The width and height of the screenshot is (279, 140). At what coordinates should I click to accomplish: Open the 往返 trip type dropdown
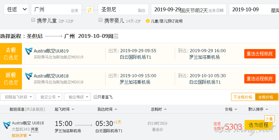(x=16, y=9)
